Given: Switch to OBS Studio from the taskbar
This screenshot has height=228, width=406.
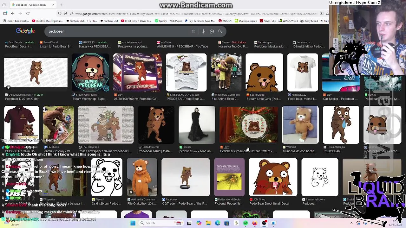Looking at the screenshot, I should (x=264, y=223).
